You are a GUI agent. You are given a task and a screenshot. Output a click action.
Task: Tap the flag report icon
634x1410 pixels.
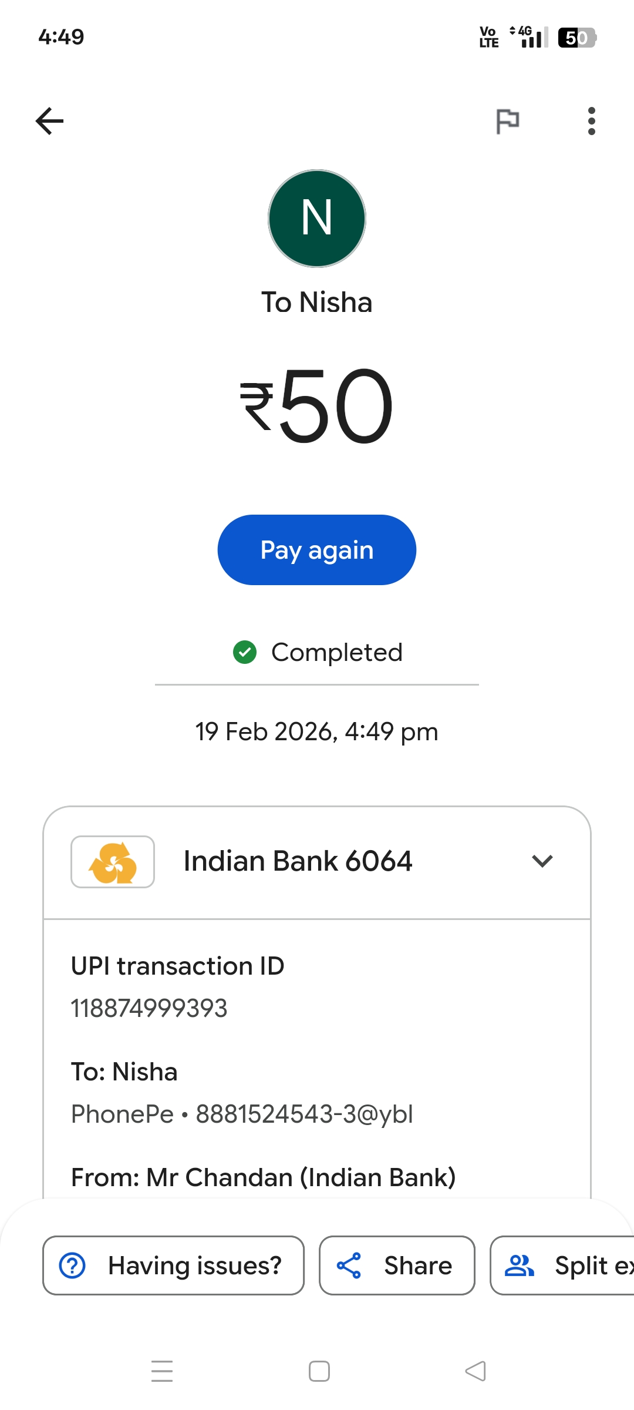pos(507,122)
